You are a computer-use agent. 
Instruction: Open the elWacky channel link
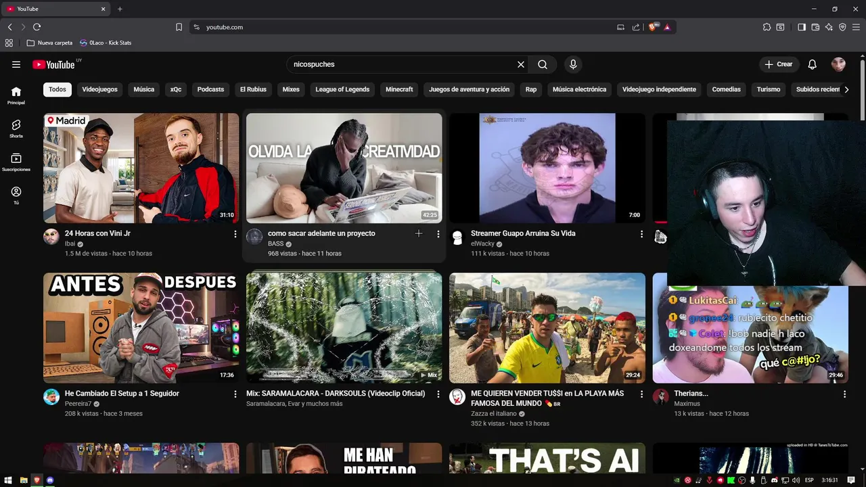(482, 243)
